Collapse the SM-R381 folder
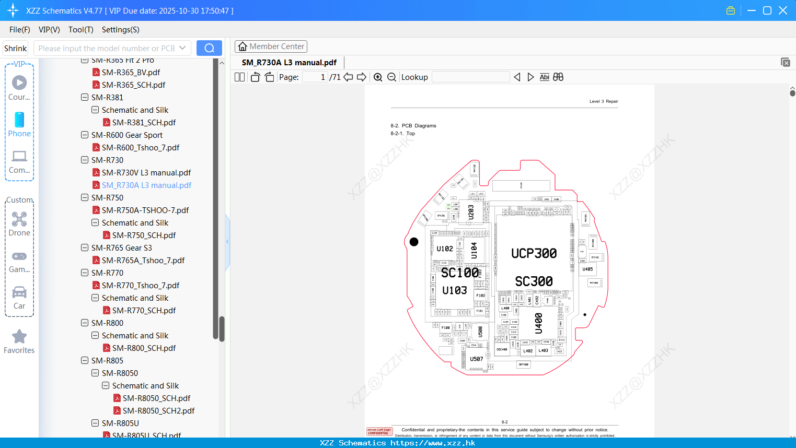This screenshot has height=448, width=796. [x=85, y=97]
